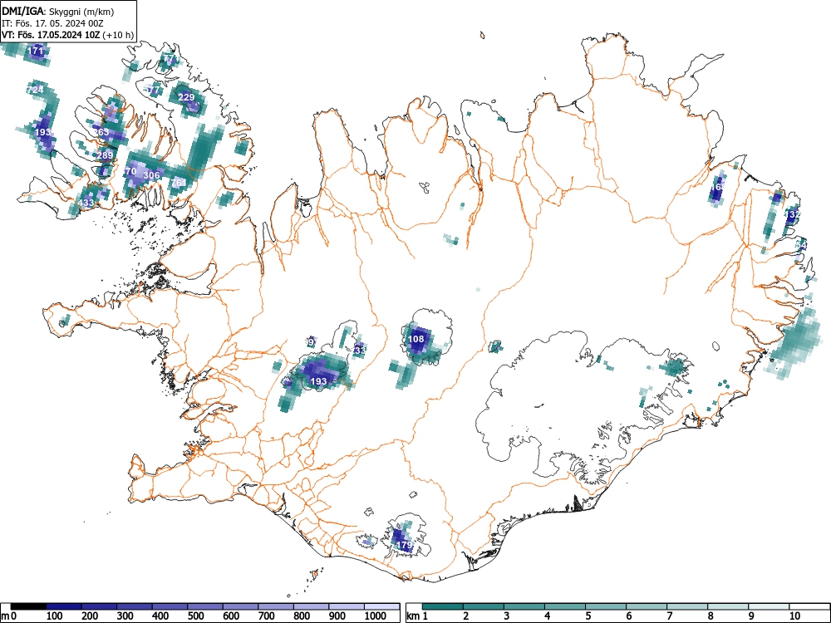Click the 4 label on the km legend
This screenshot has height=623, width=831.
(547, 616)
